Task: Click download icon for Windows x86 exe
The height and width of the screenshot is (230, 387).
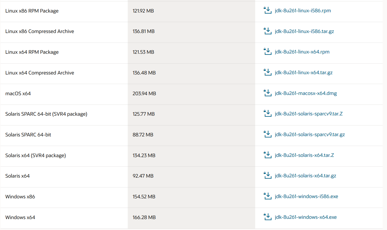Action: pos(267,196)
